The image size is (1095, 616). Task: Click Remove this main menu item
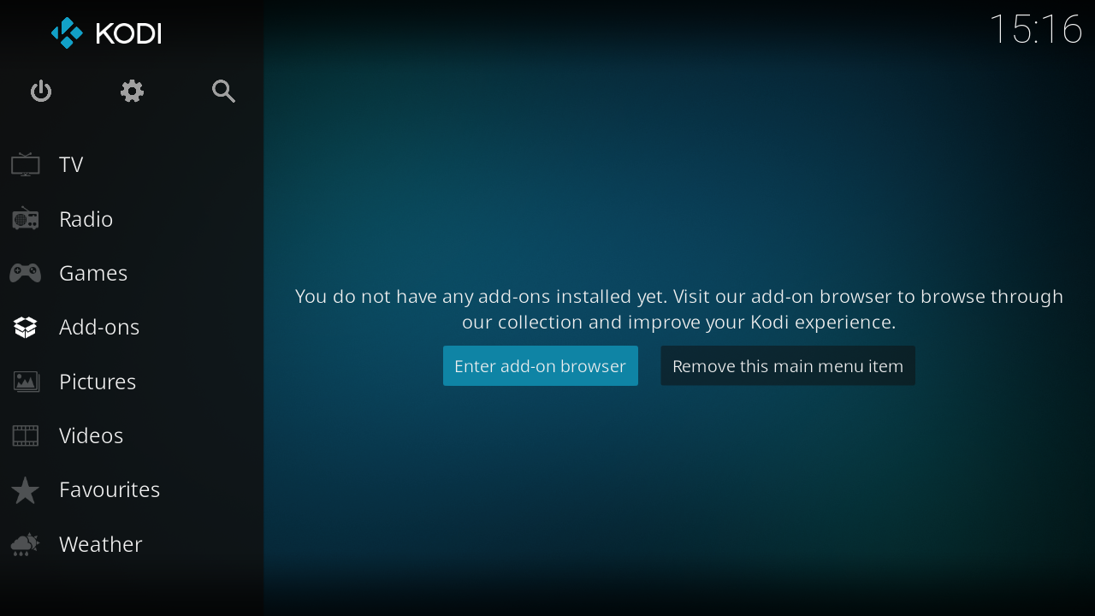coord(787,366)
